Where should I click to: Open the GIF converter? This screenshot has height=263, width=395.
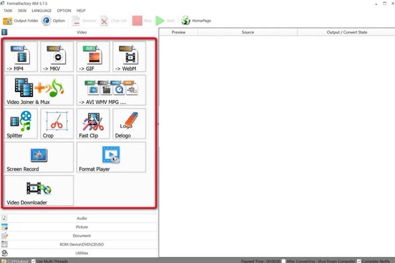(x=93, y=57)
